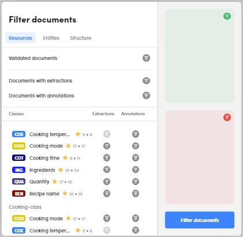Toggle the Documents with annotations filter
This screenshot has width=243, height=237.
coord(146,95)
